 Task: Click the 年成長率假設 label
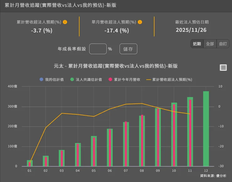(72, 49)
